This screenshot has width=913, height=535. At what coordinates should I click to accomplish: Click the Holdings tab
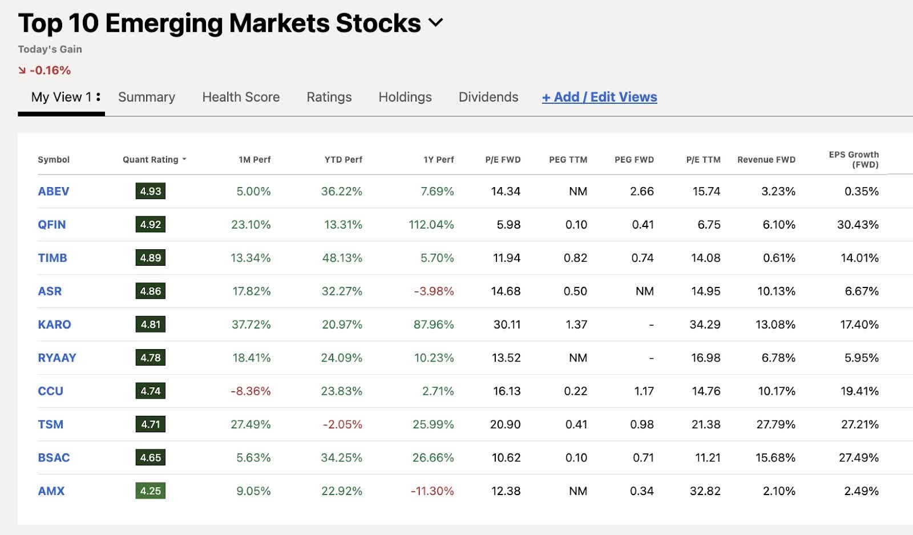click(x=405, y=97)
